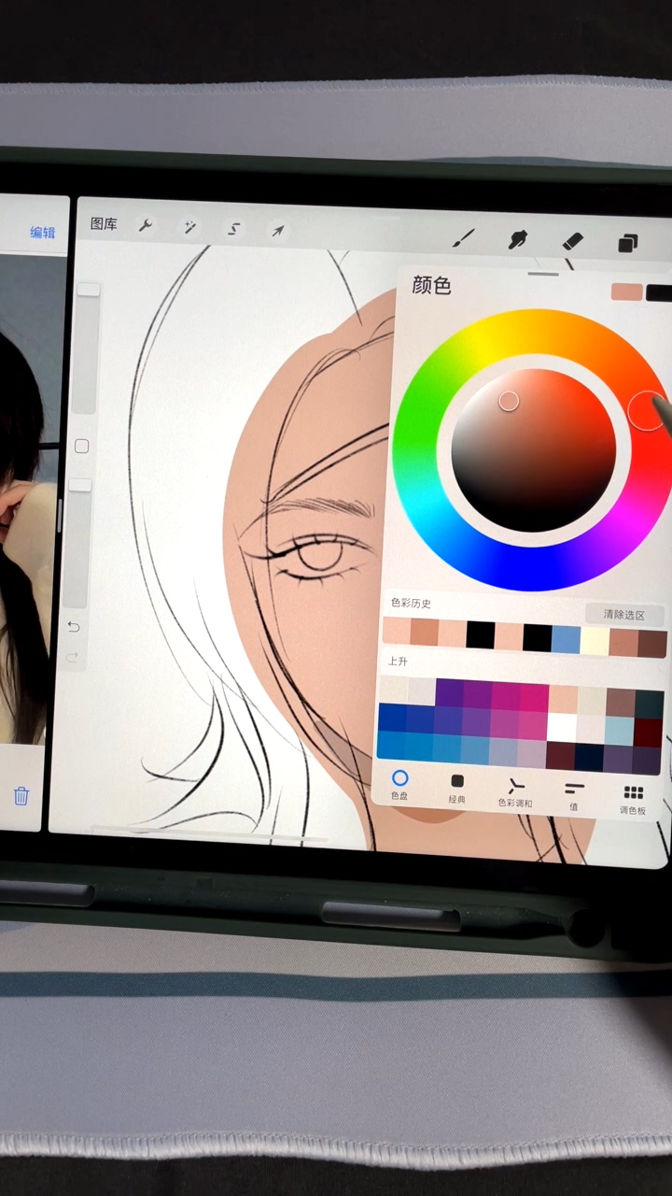Tap the color panel grab handle
672x1196 pixels.
tap(543, 274)
